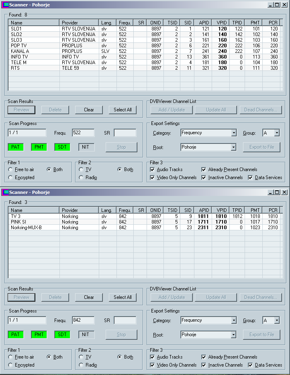Click the SR field in the 522 Scan Progress

pos(125,133)
